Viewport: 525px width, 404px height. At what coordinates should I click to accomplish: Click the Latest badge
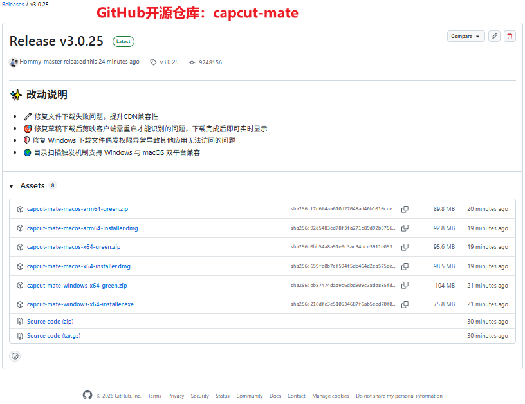[124, 42]
